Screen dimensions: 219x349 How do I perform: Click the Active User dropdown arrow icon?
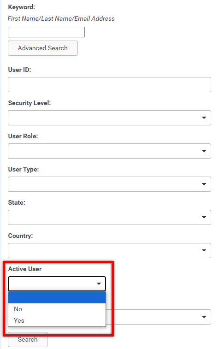tap(99, 284)
